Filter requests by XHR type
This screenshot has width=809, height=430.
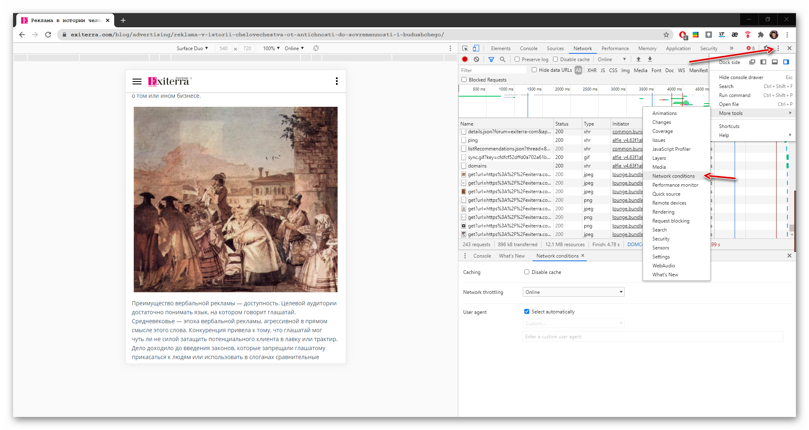coord(592,70)
